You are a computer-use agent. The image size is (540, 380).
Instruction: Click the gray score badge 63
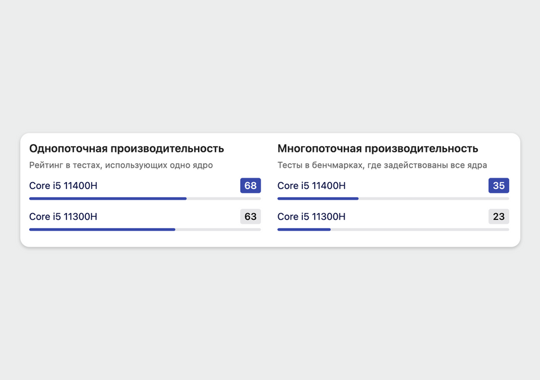click(x=250, y=217)
